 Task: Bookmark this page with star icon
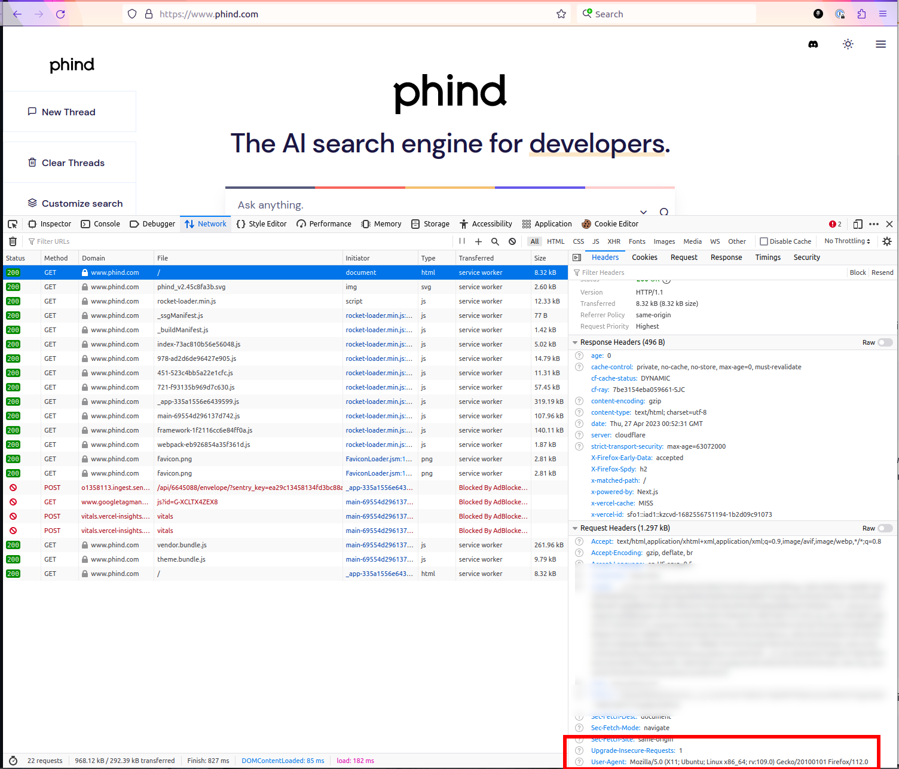(561, 14)
